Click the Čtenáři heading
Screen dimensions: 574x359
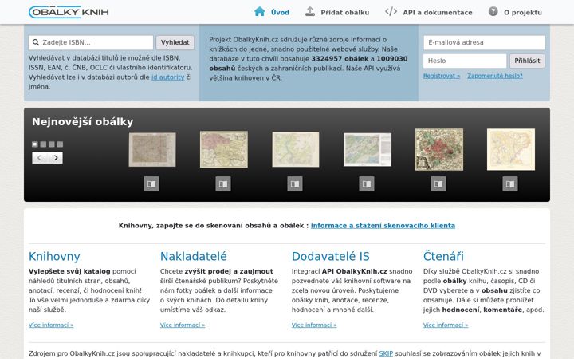coord(443,256)
